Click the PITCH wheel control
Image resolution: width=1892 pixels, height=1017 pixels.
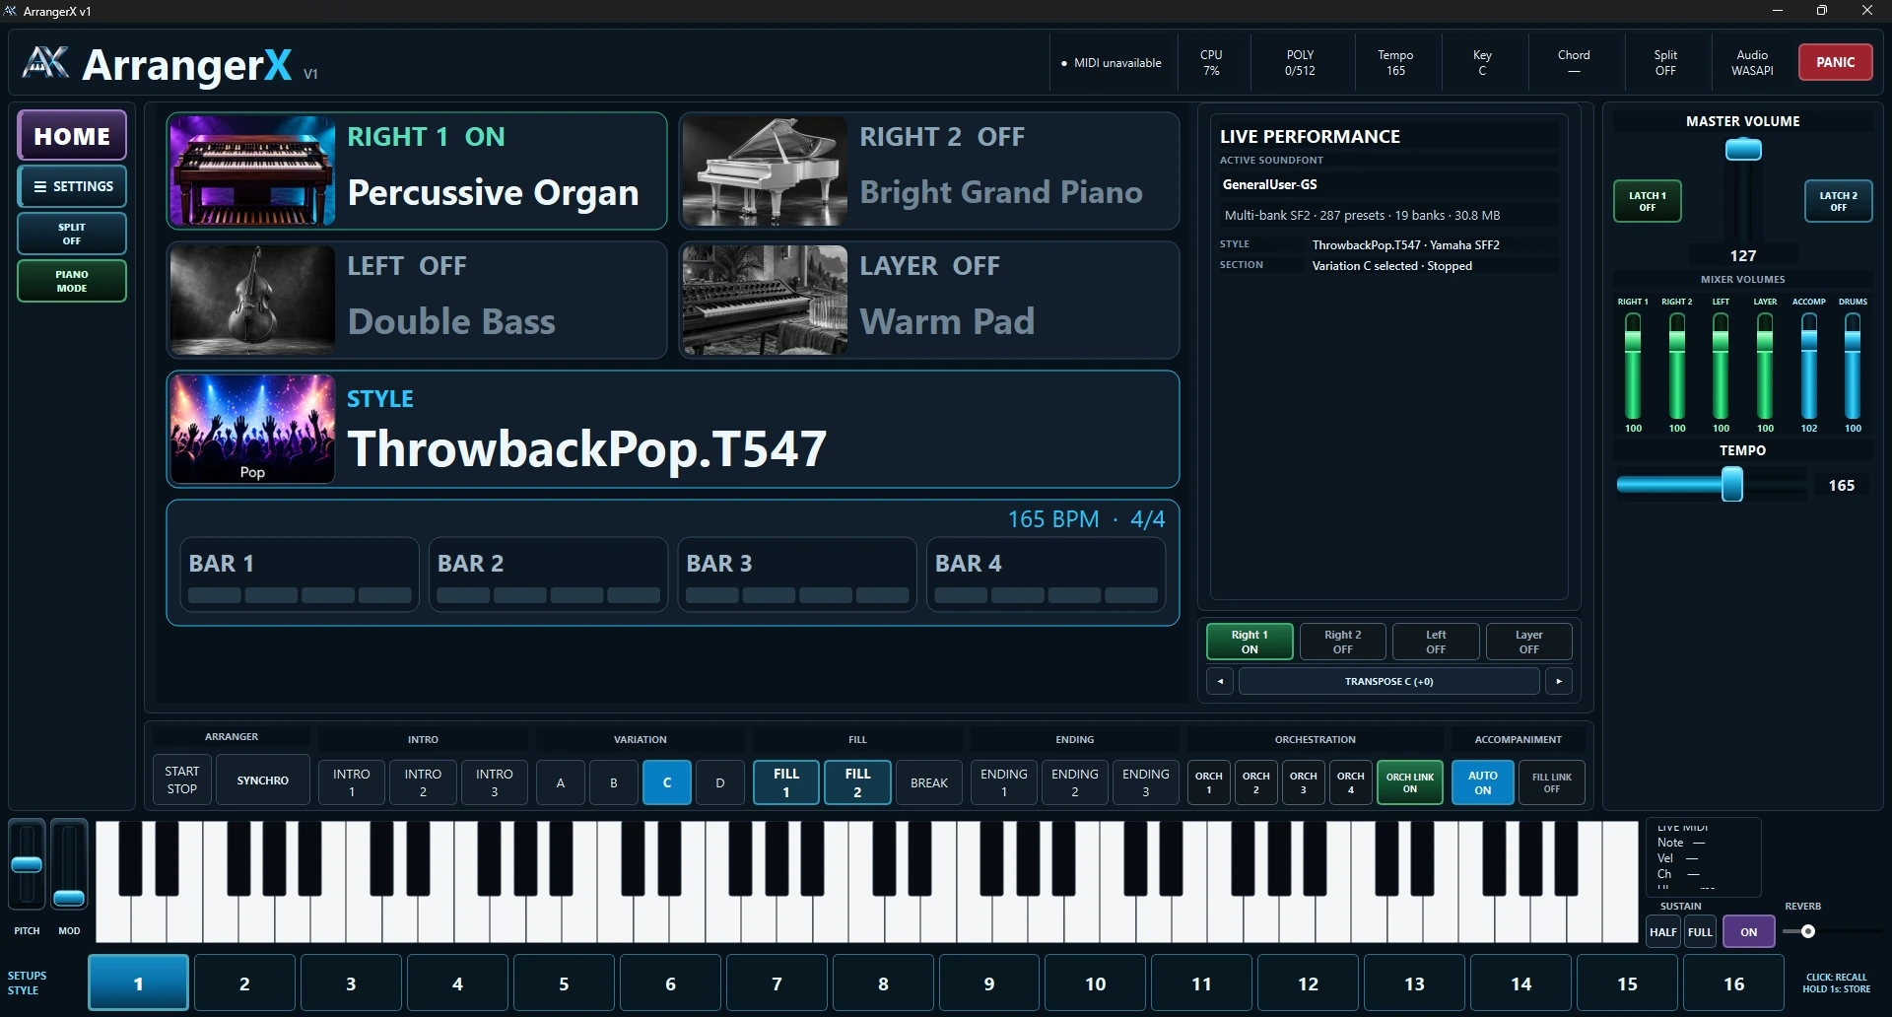pos(27,864)
